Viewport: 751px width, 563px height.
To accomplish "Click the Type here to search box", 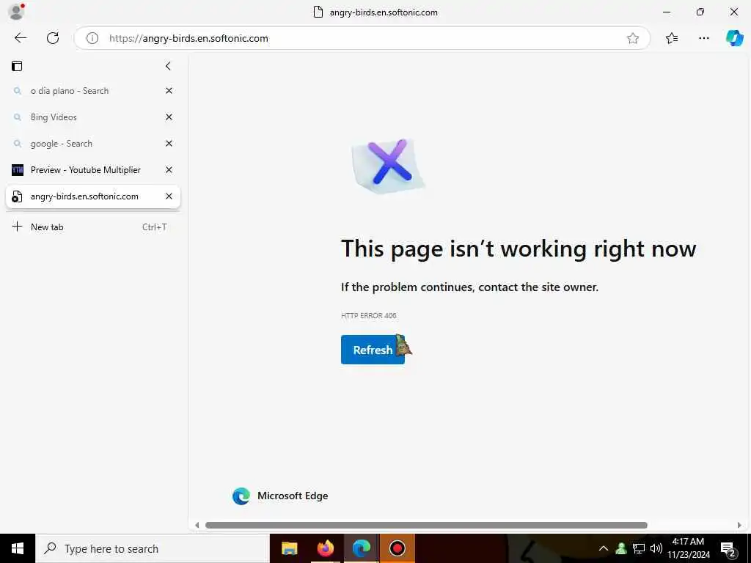I will click(x=153, y=548).
